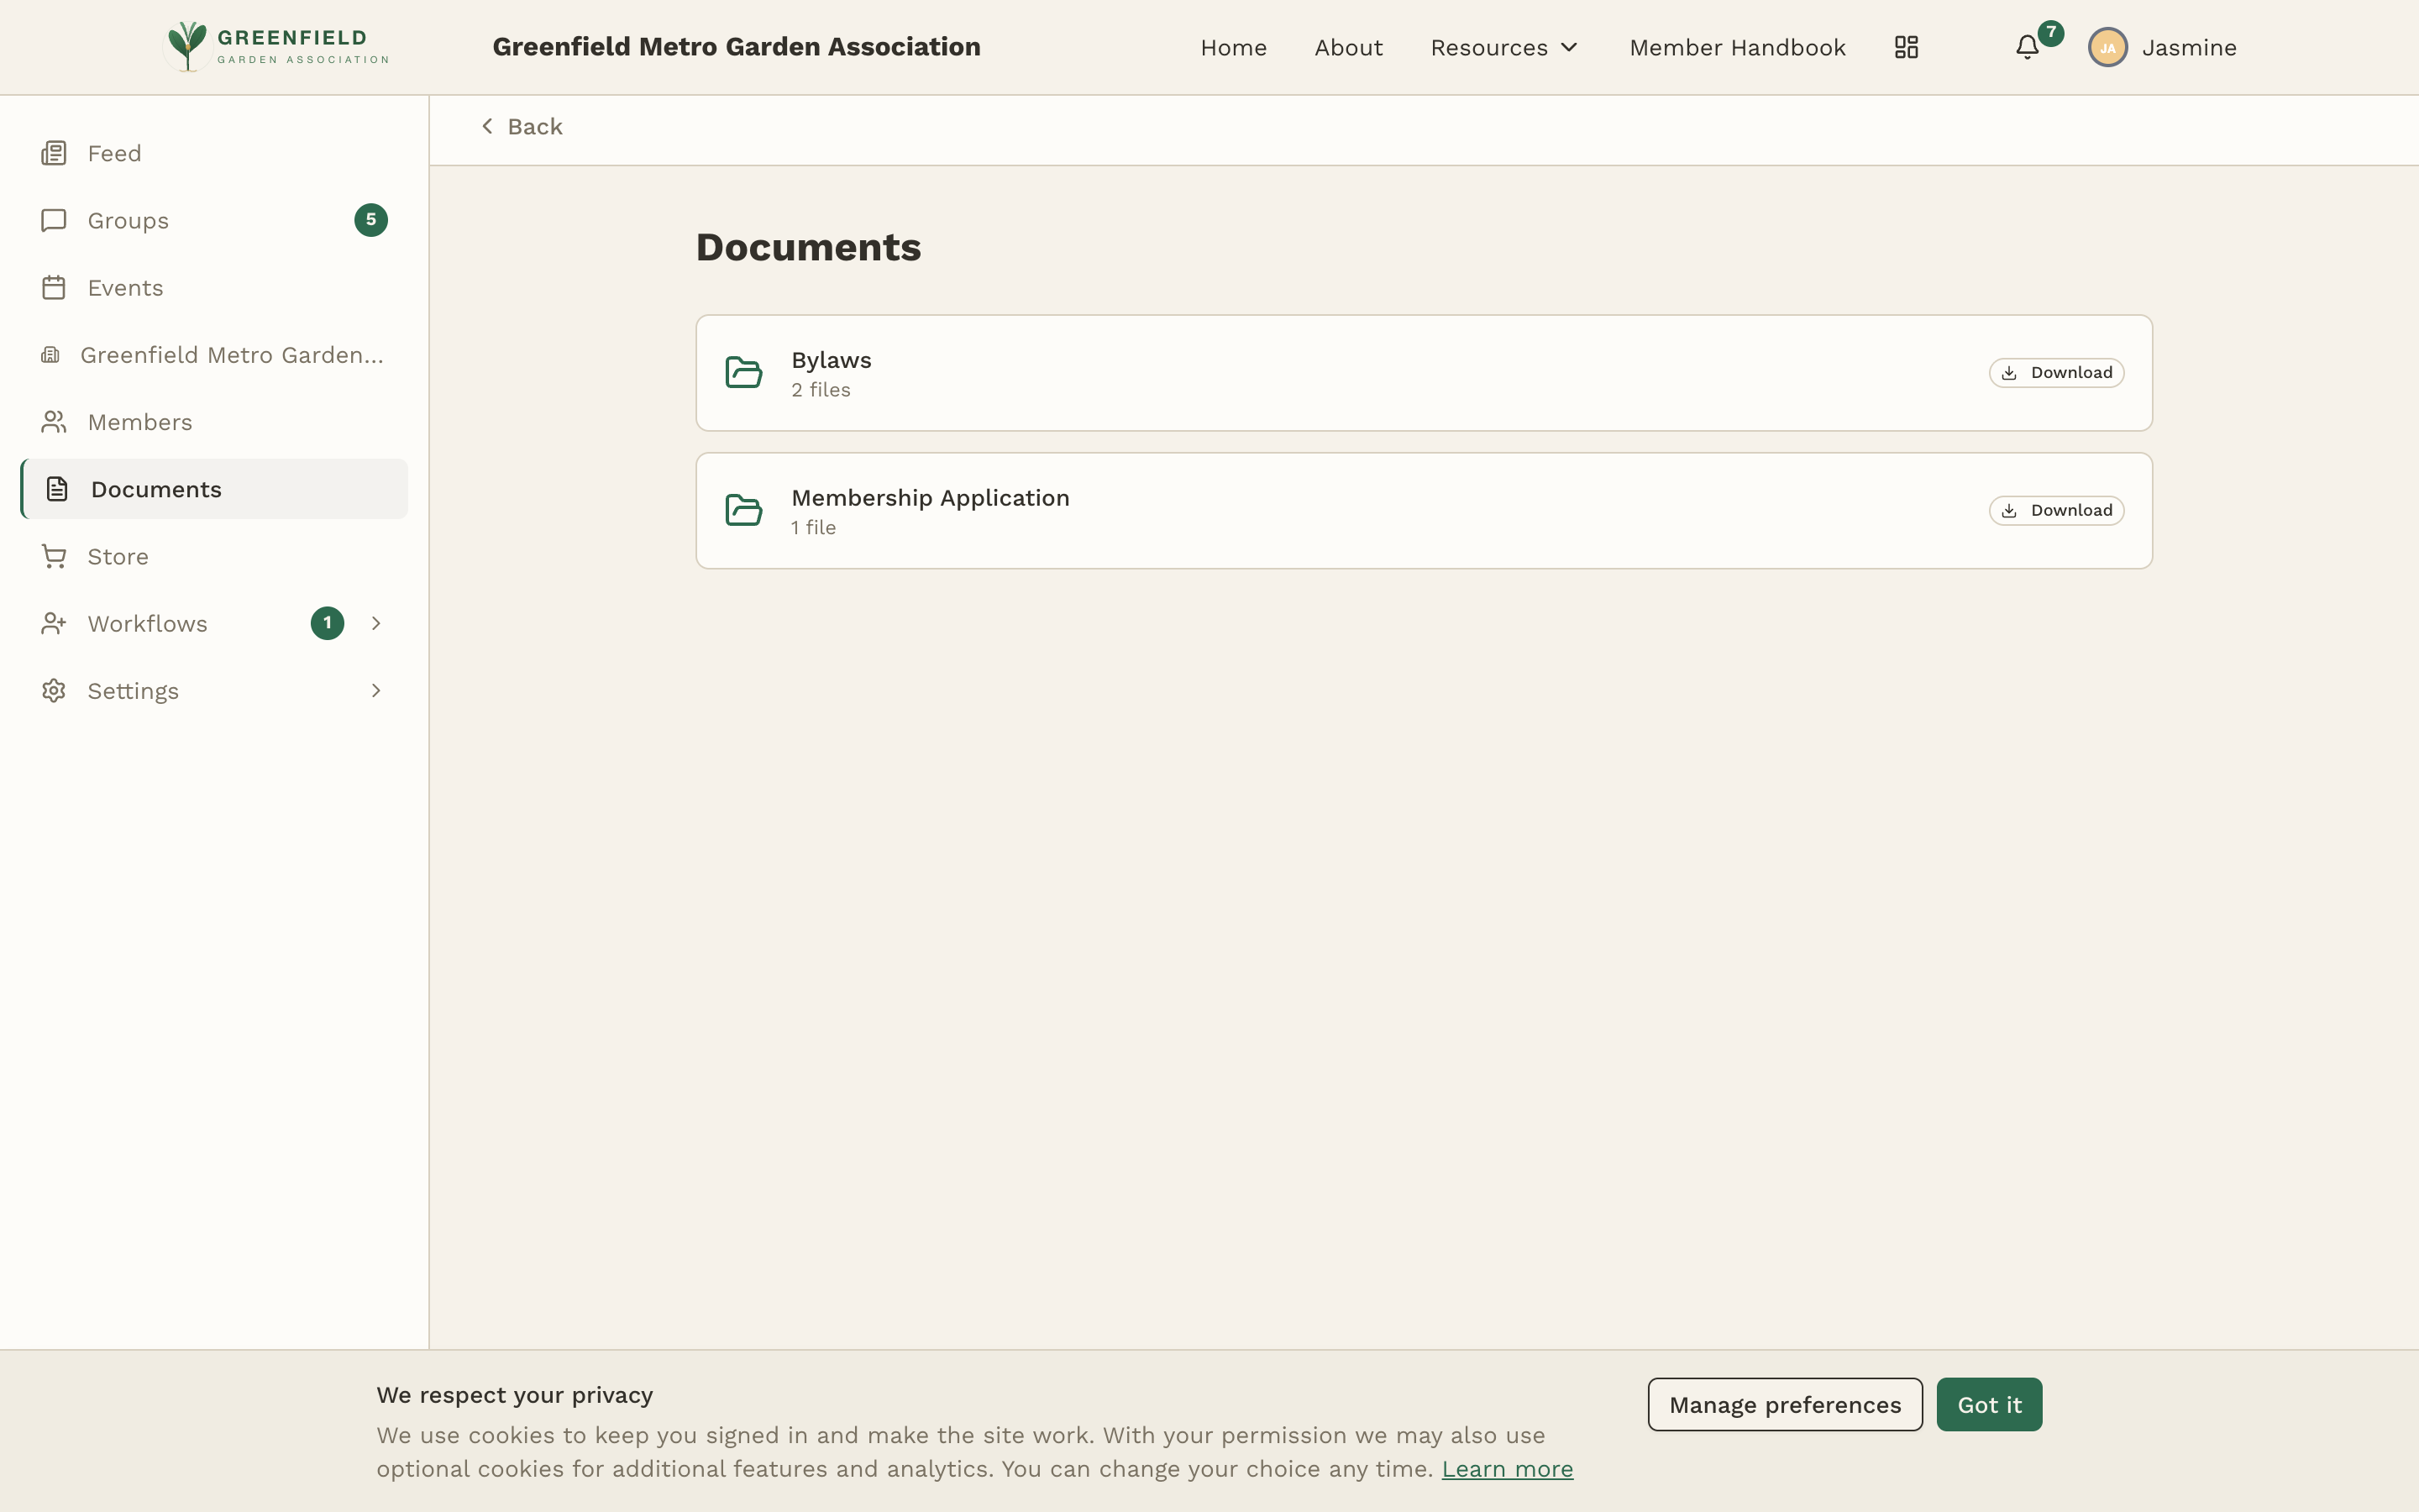Select Documents label in the sidebar
The image size is (2419, 1512).
pyautogui.click(x=156, y=489)
